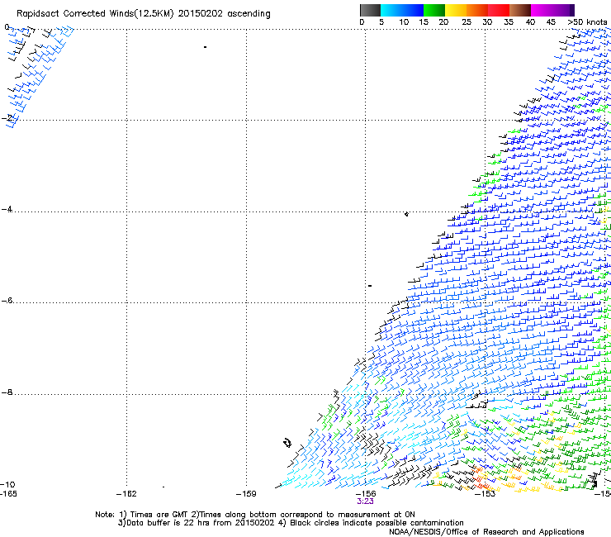Click the yellow 20-25 knots legend band

click(456, 10)
